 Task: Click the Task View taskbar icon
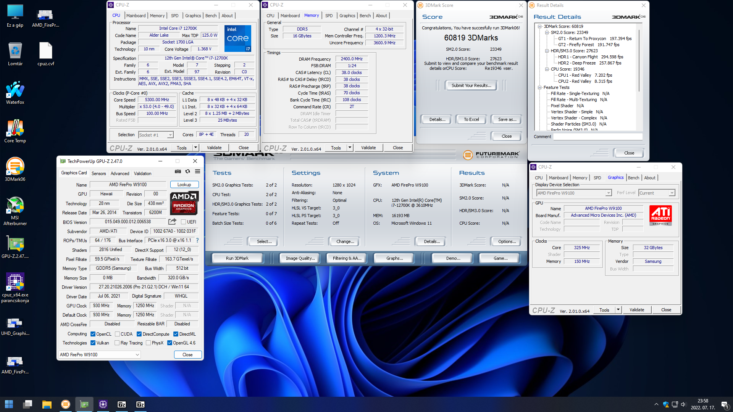[x=27, y=404]
